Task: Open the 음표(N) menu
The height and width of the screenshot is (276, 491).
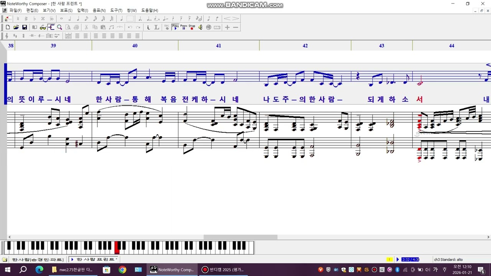Action: [x=99, y=10]
